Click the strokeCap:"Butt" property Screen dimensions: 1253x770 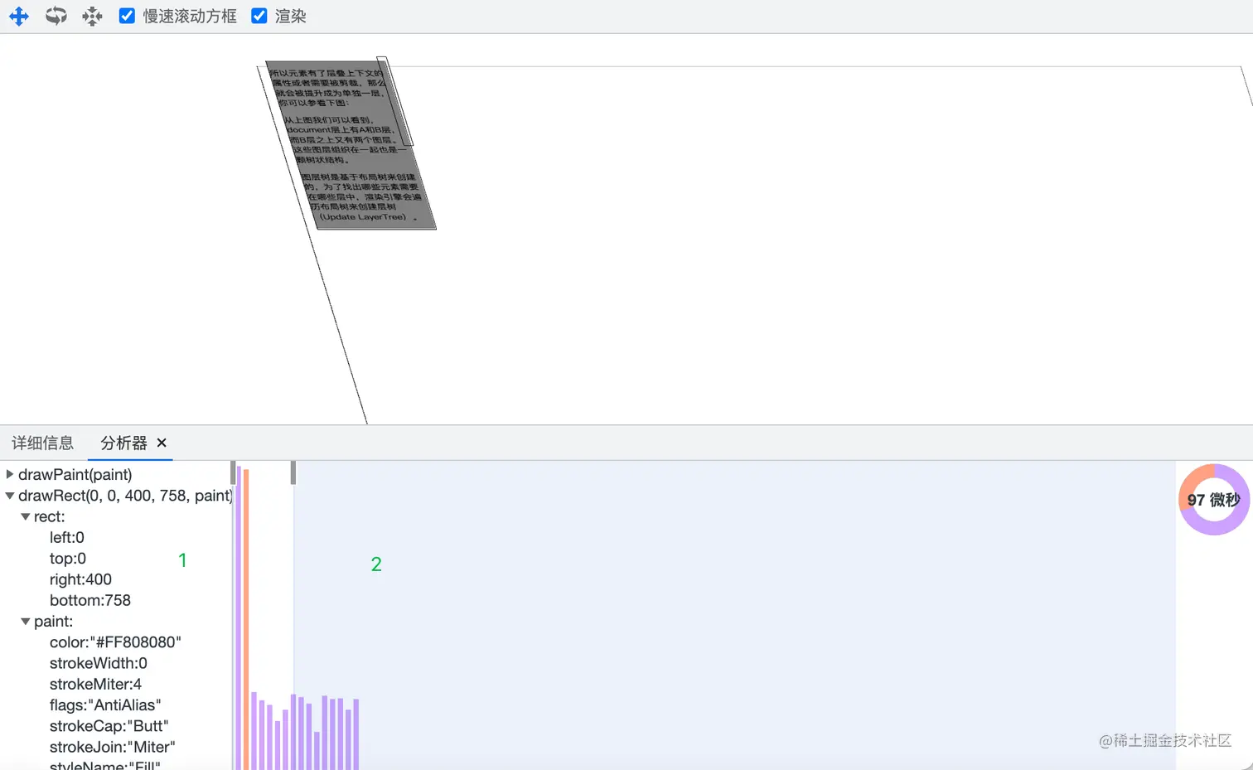[x=109, y=726]
